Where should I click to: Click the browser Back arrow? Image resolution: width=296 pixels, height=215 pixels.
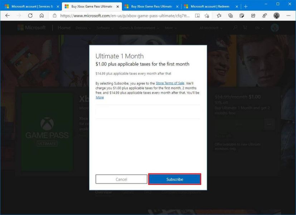[8, 15]
